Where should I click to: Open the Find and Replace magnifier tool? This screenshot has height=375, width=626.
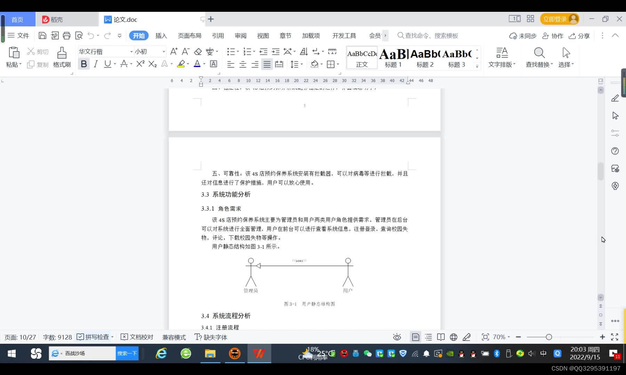coord(539,53)
